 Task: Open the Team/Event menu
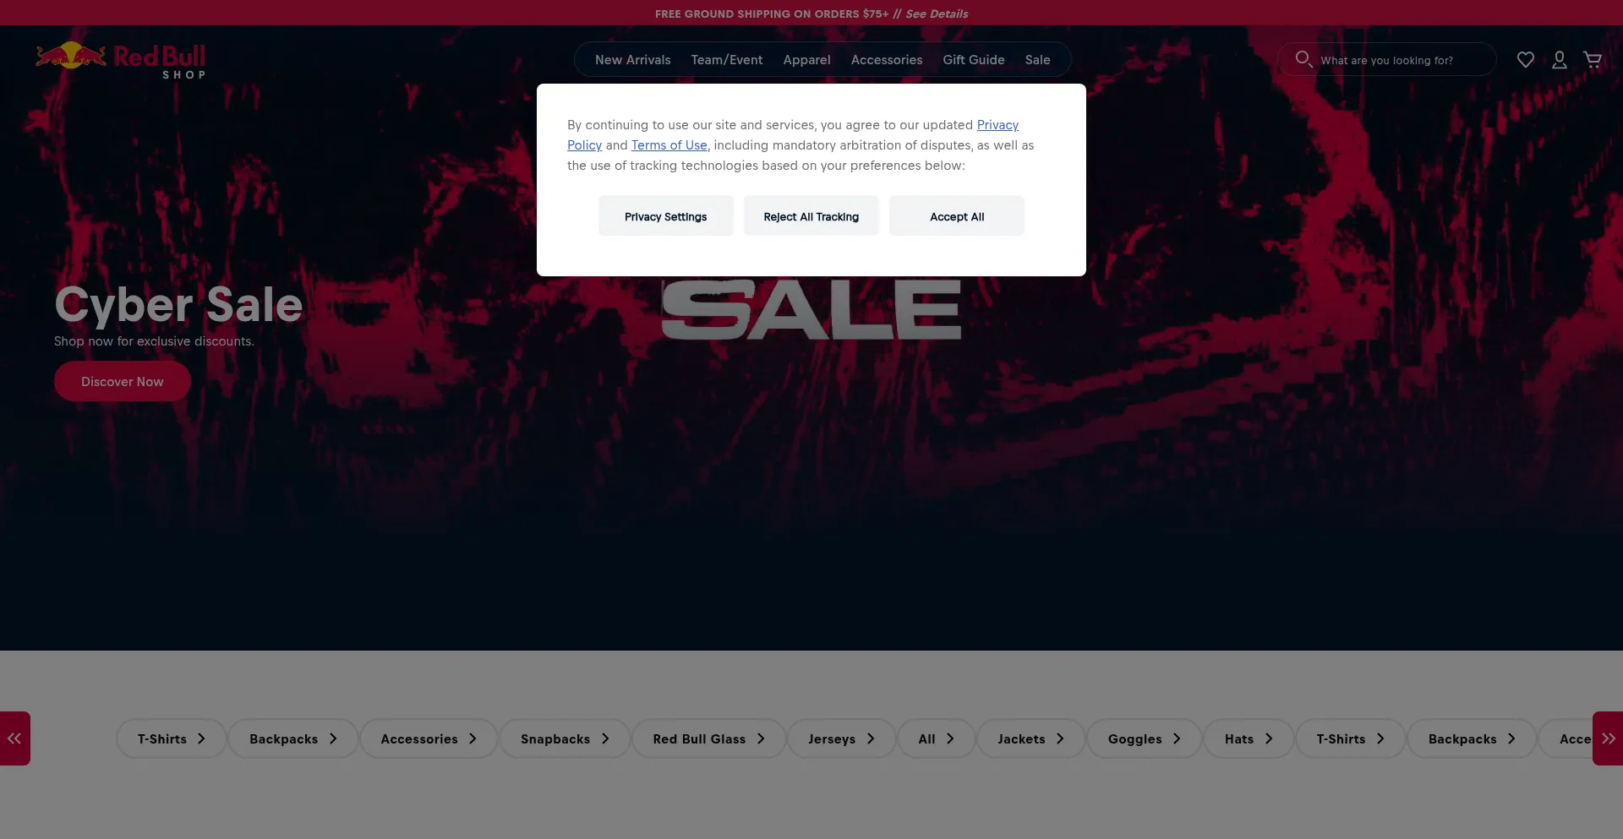726,60
